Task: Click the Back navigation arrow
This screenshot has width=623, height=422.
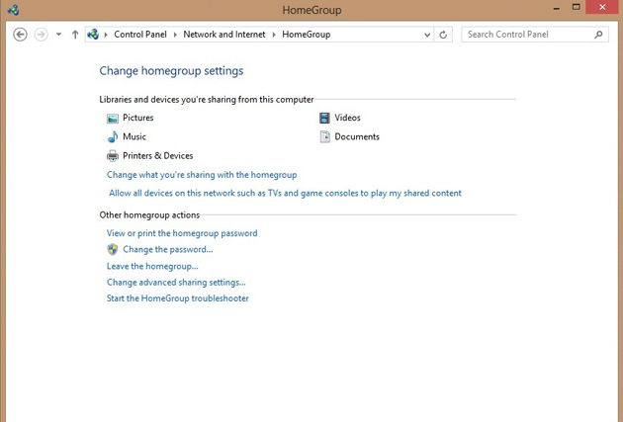Action: click(20, 35)
